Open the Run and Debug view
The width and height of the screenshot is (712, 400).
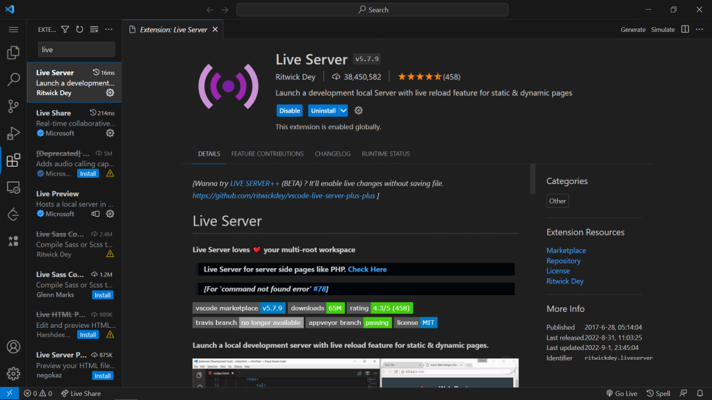13,133
